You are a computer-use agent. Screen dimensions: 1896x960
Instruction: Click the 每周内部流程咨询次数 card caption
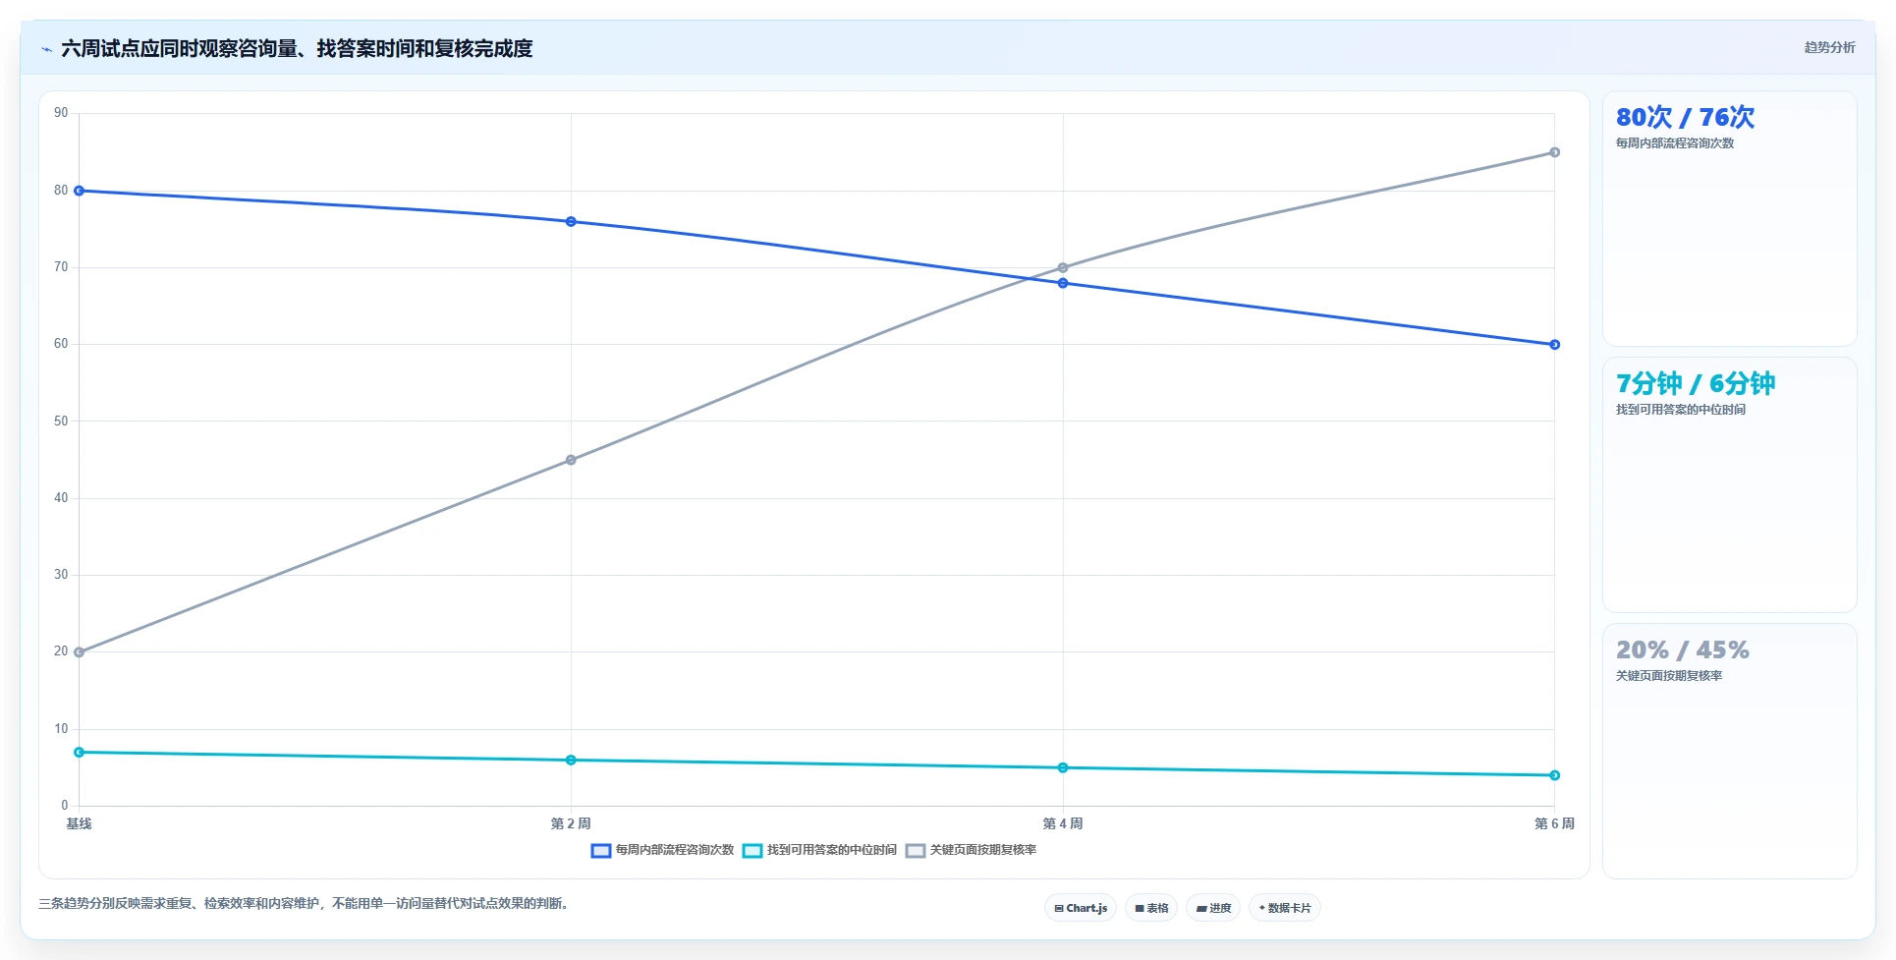pos(1675,143)
